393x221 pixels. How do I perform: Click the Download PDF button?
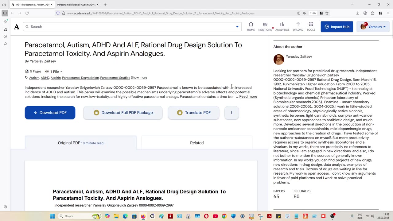pyautogui.click(x=50, y=113)
